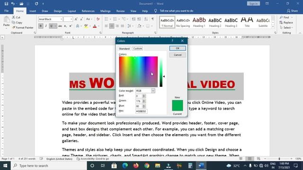Switch to the Review ribbon tab
303x170 pixels.
coord(120,11)
